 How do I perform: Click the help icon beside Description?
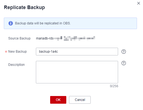pyautogui.click(x=124, y=63)
